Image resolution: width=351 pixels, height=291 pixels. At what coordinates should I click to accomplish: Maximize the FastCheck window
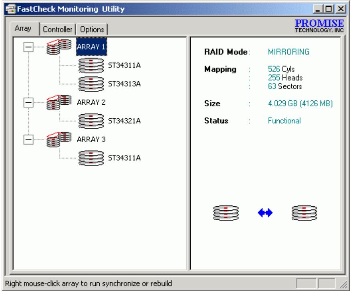(329, 9)
